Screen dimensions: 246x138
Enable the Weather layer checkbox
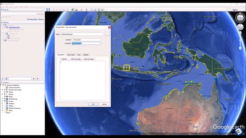(x=5, y=103)
